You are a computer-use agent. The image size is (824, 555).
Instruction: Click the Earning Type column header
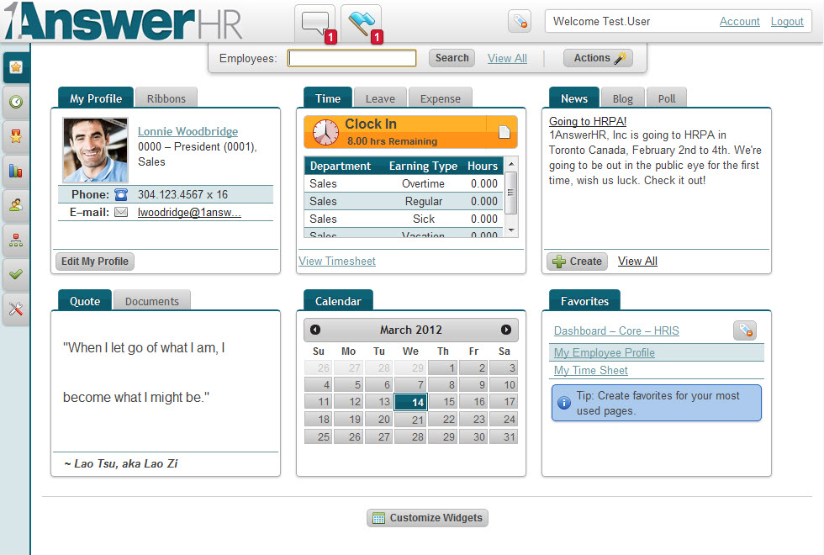(423, 166)
